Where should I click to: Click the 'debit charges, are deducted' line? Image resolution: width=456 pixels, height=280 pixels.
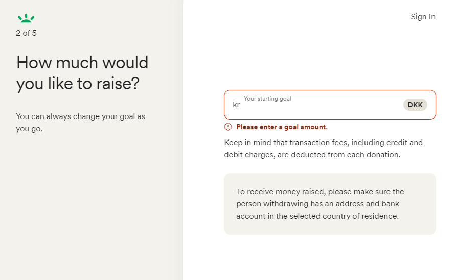(312, 154)
